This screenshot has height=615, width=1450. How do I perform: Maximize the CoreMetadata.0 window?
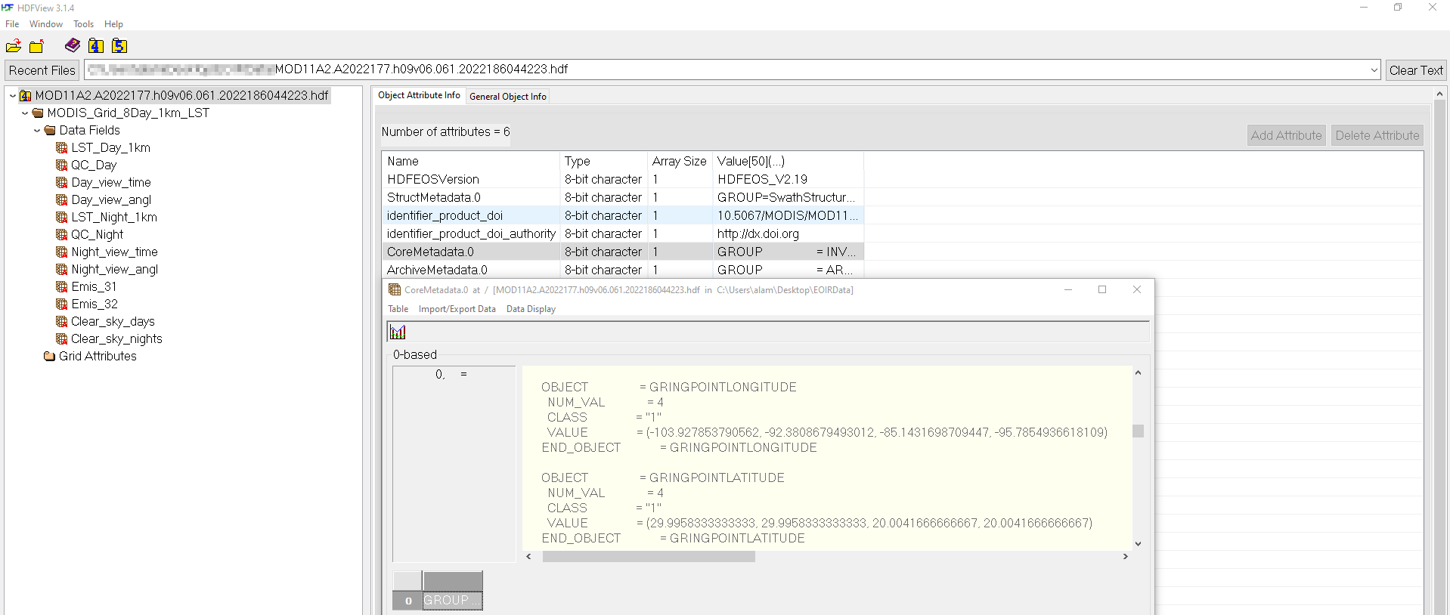(1102, 289)
